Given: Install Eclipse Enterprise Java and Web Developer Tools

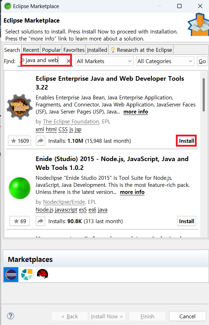Looking at the screenshot, I should coord(186,141).
